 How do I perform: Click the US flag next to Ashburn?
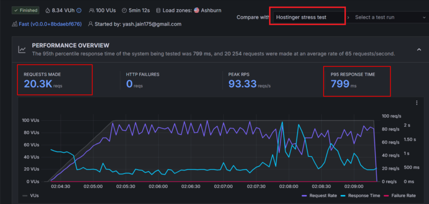(196, 10)
